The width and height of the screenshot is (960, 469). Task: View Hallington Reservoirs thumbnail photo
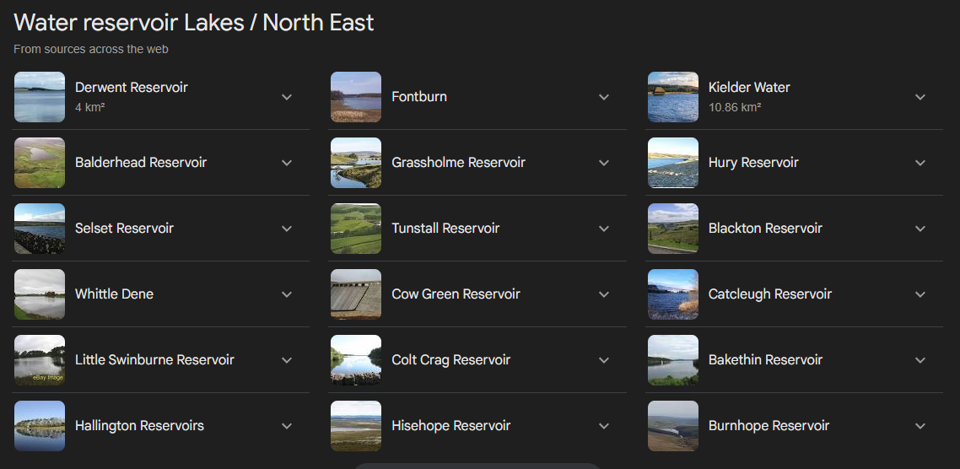coord(39,426)
